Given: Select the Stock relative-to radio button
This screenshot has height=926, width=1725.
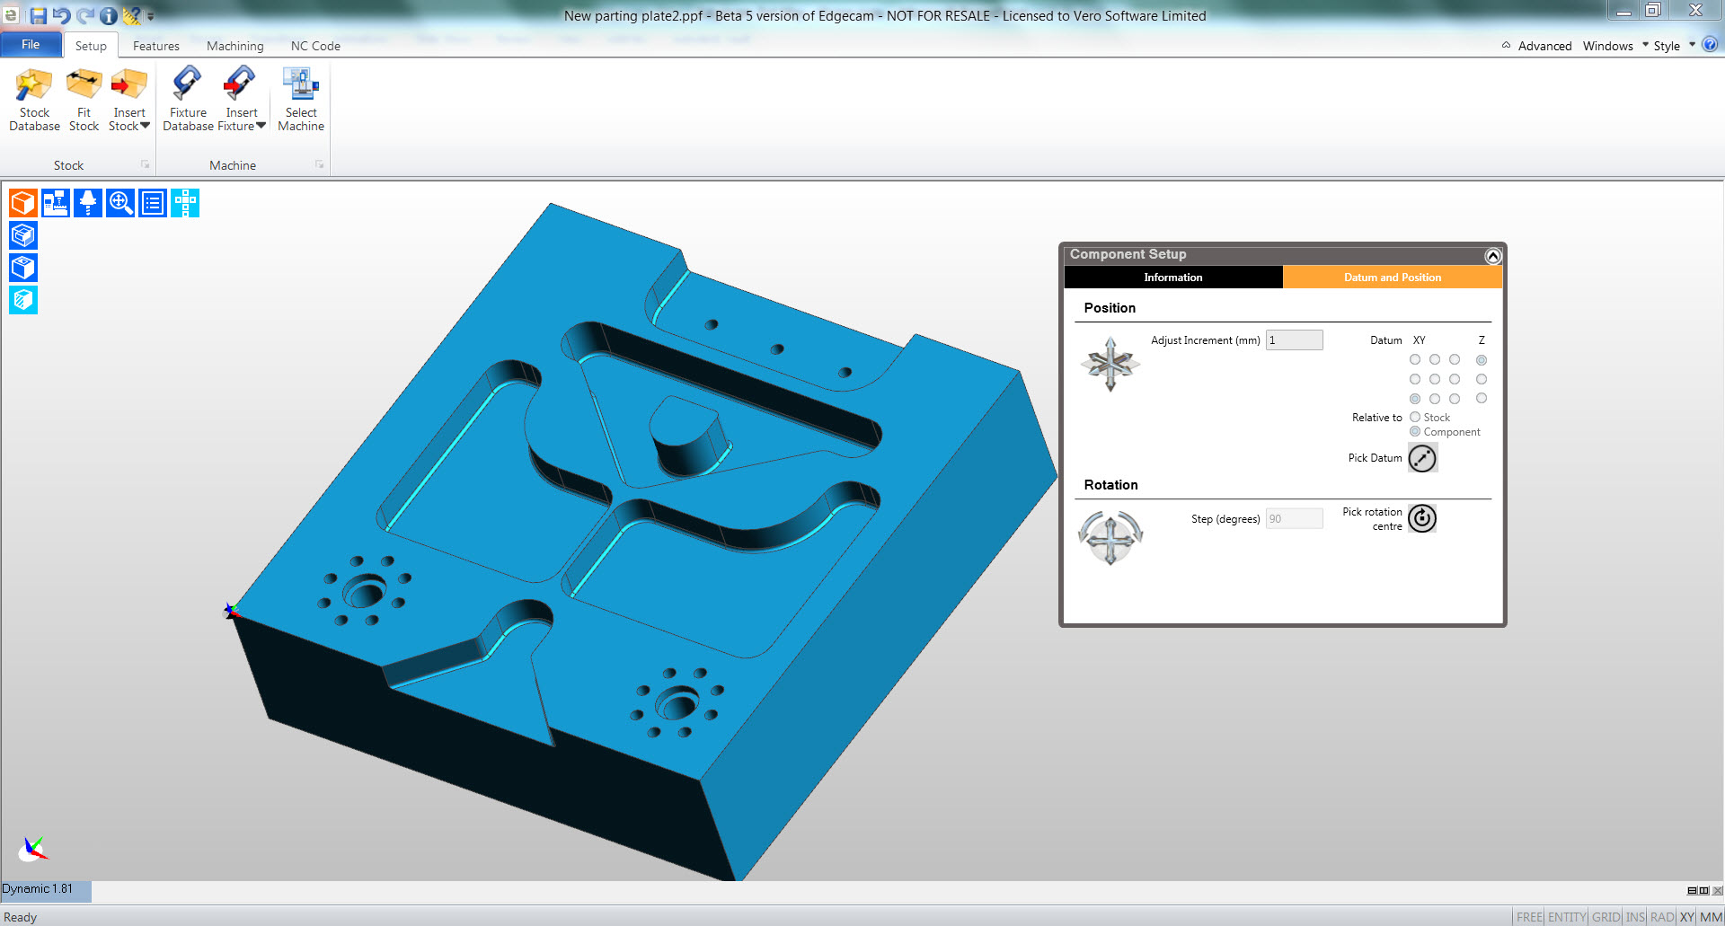Looking at the screenshot, I should click(x=1415, y=417).
